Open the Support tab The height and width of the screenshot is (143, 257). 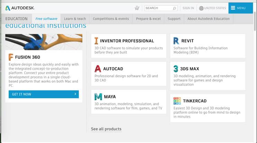pyautogui.click(x=174, y=19)
